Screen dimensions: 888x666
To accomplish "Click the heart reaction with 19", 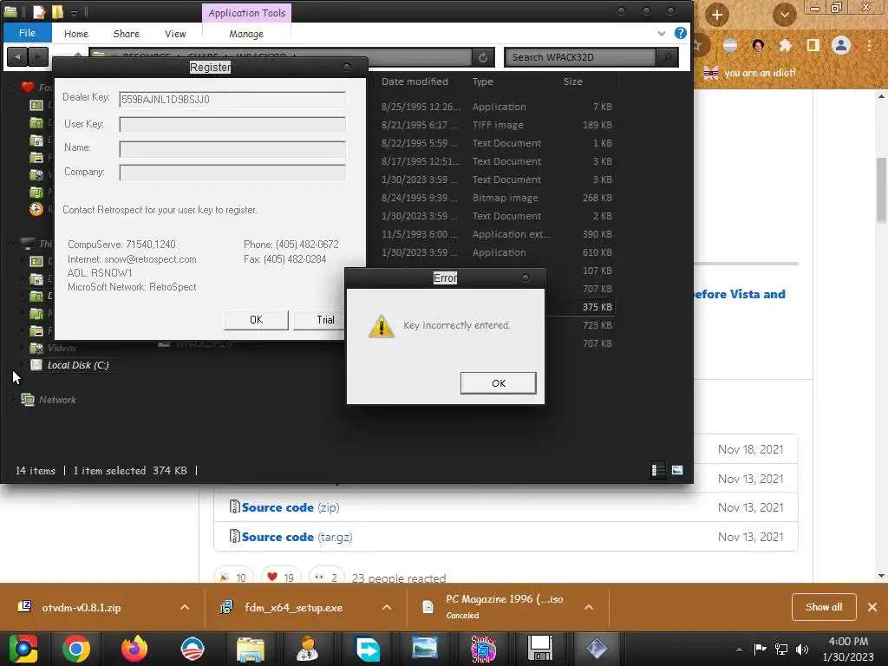I will tap(280, 577).
